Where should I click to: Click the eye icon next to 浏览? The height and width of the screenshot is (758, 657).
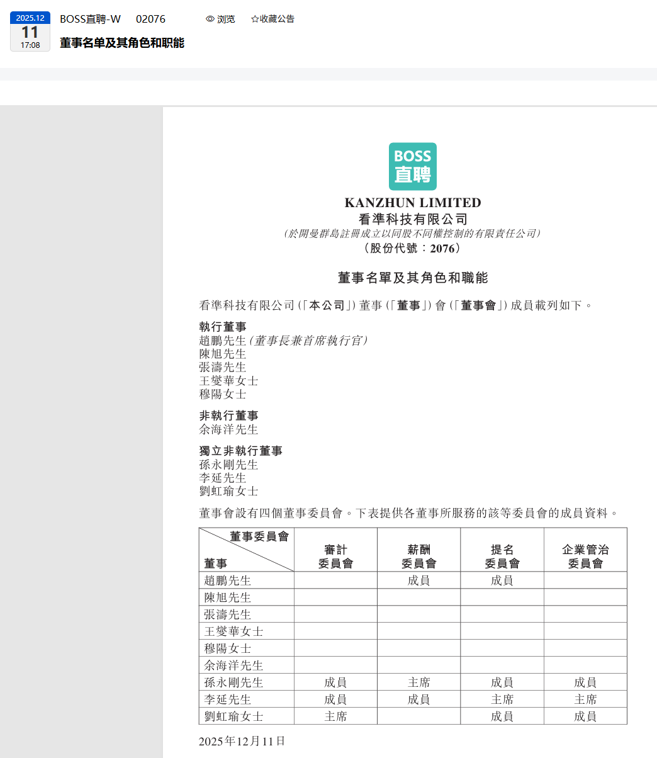(210, 19)
